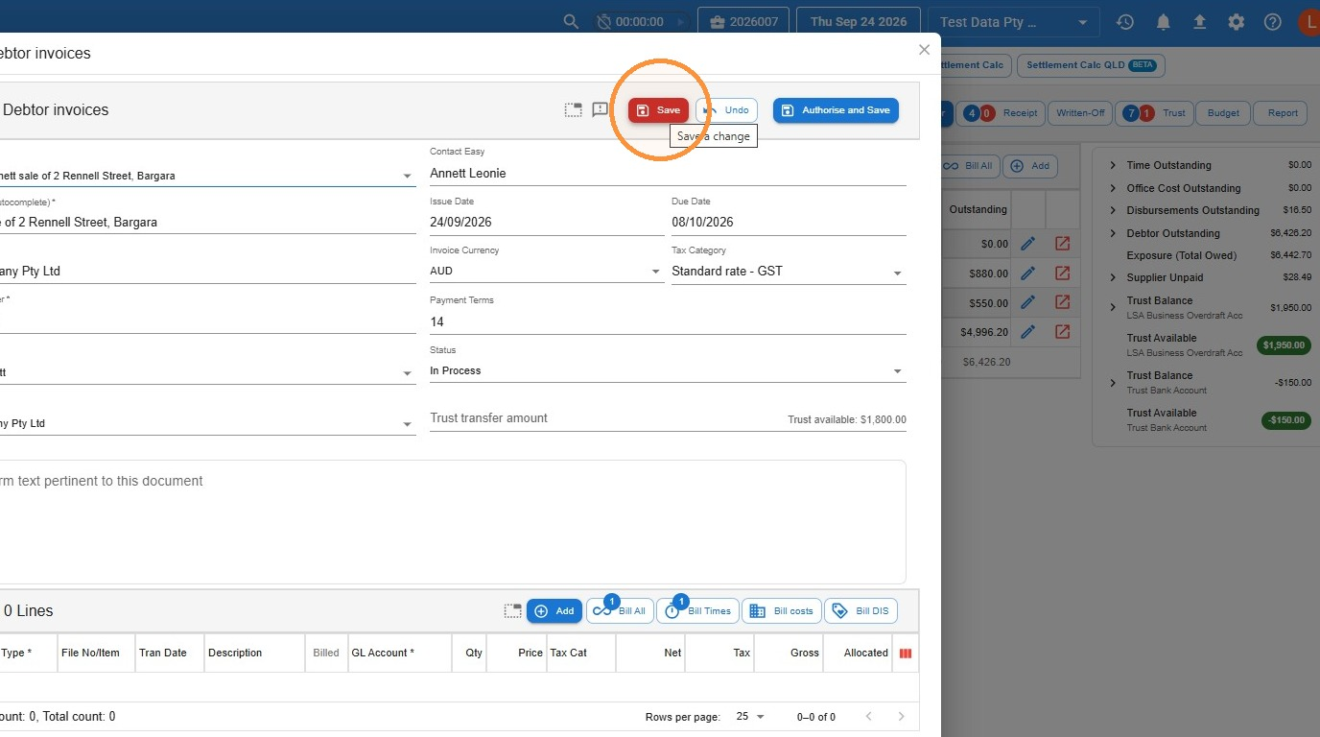Click the comment note icon beside Save
Screen dimensions: 1320x737
[x=601, y=110]
